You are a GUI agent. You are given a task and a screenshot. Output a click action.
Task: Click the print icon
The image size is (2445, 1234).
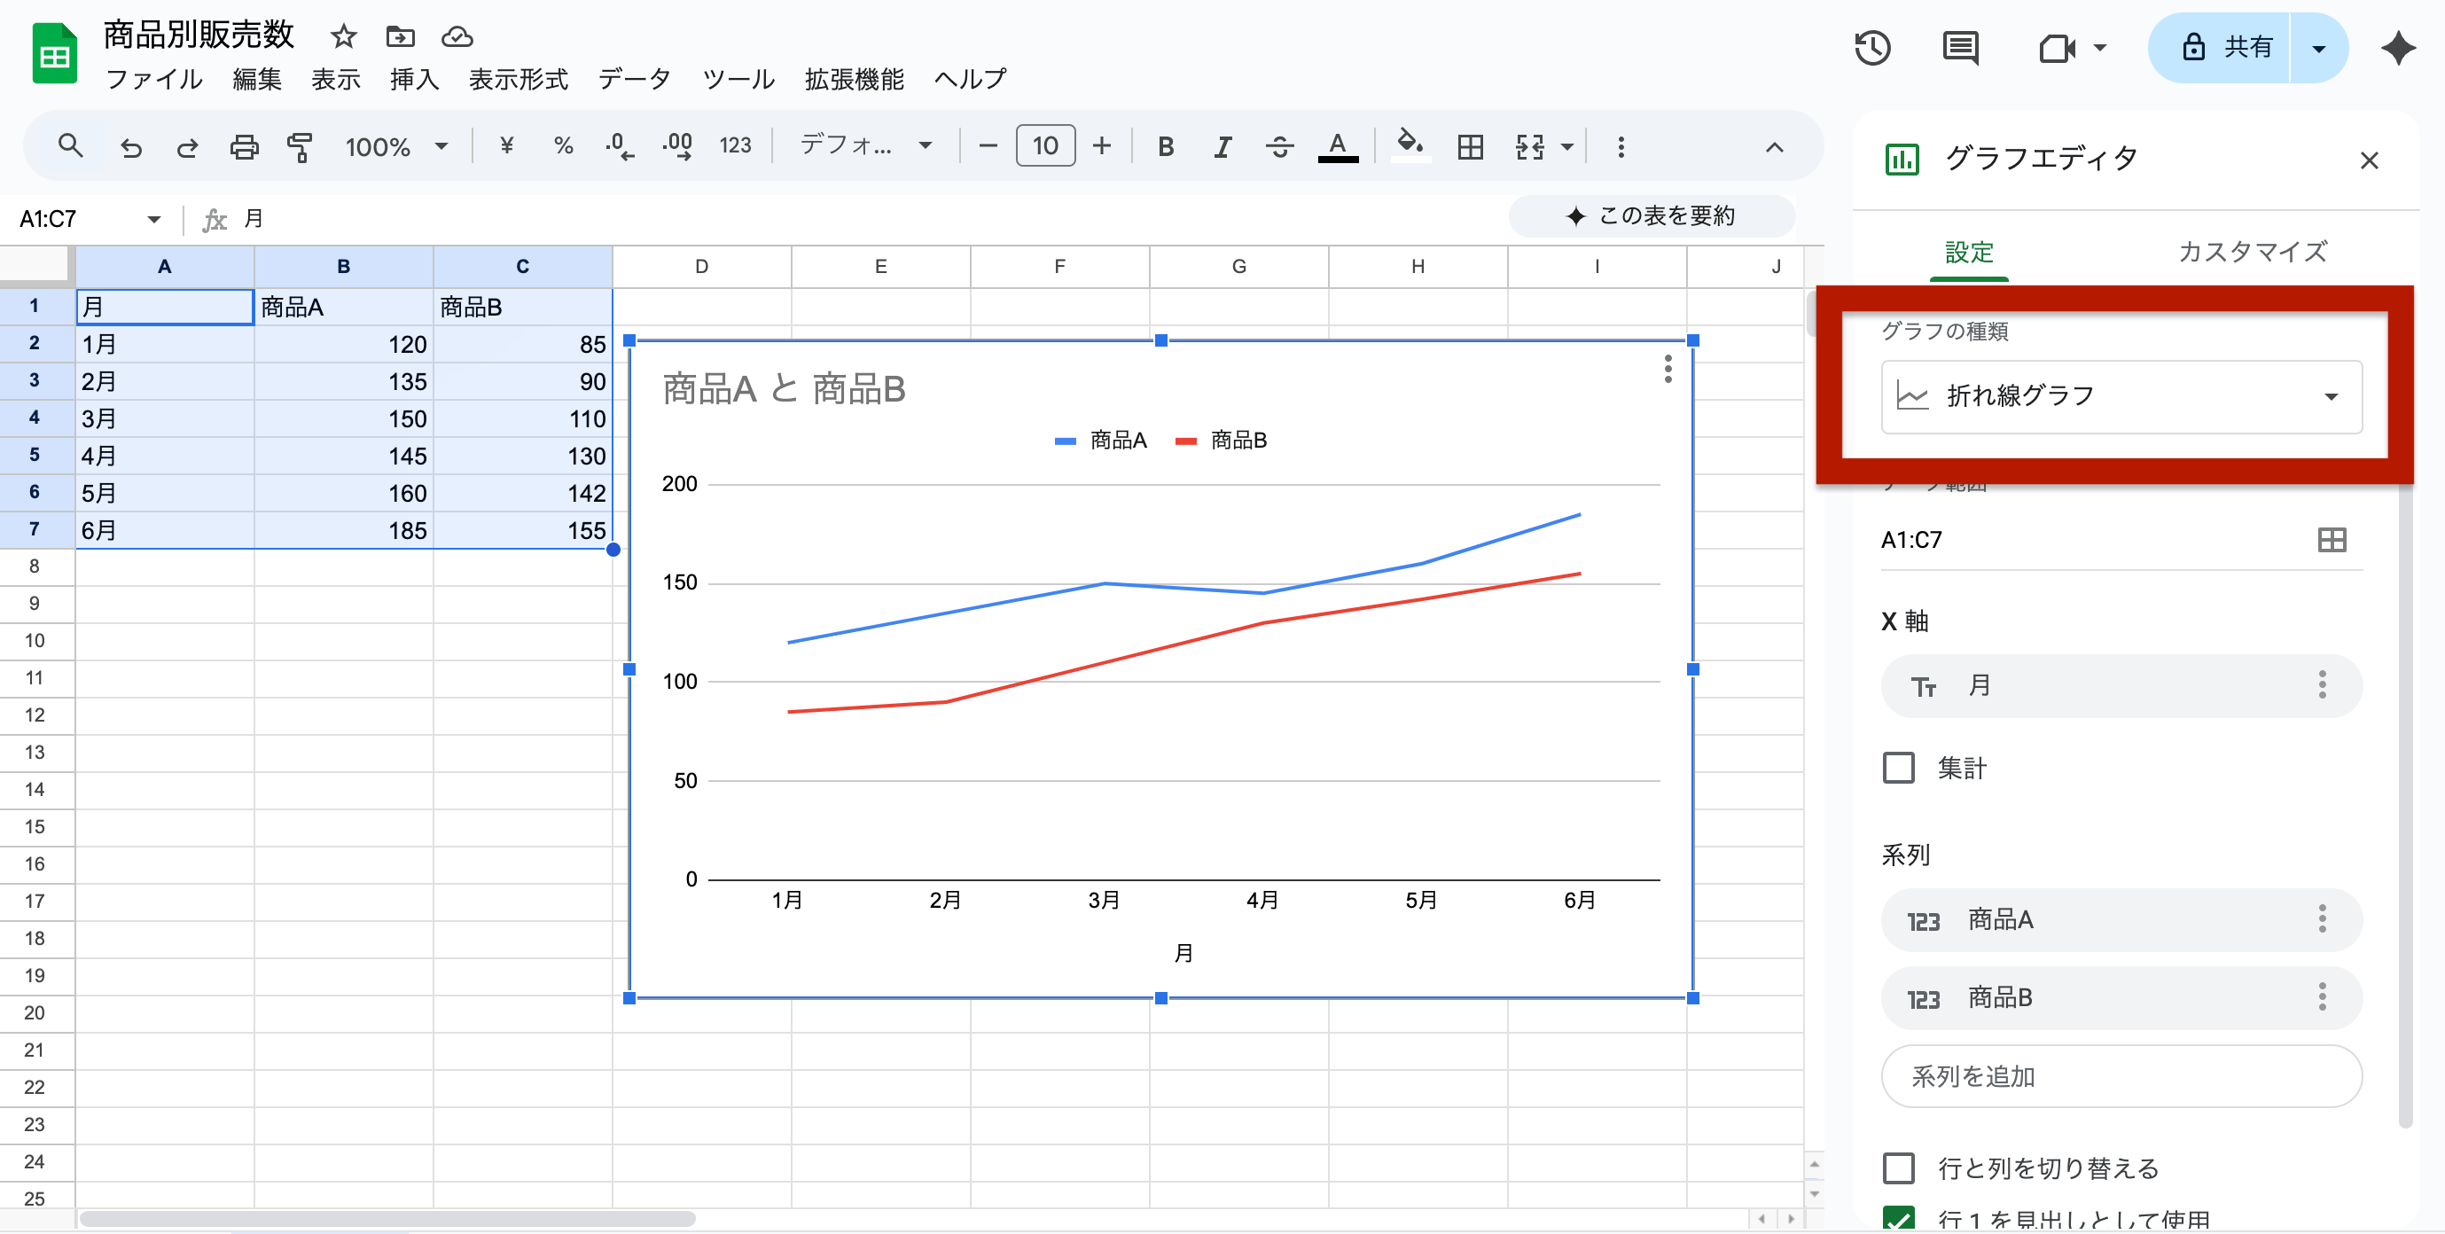point(244,146)
